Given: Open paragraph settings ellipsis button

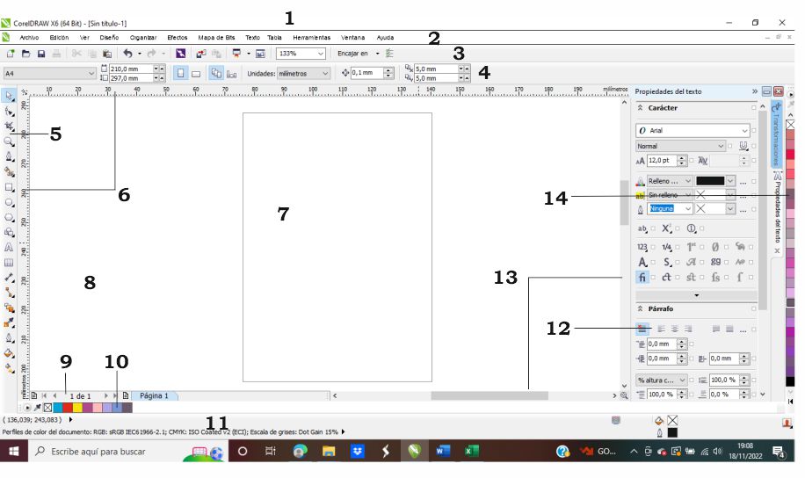Looking at the screenshot, I should coord(743,330).
